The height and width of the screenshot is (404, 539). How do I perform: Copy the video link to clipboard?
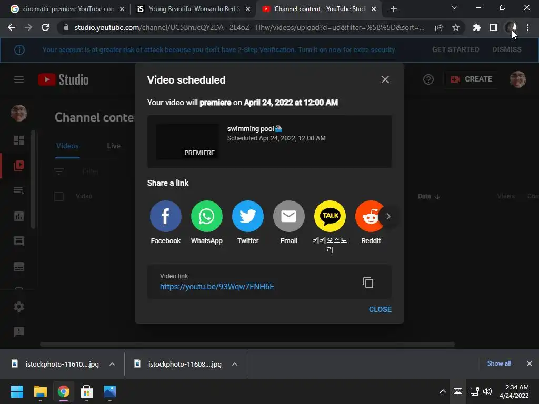tap(368, 282)
